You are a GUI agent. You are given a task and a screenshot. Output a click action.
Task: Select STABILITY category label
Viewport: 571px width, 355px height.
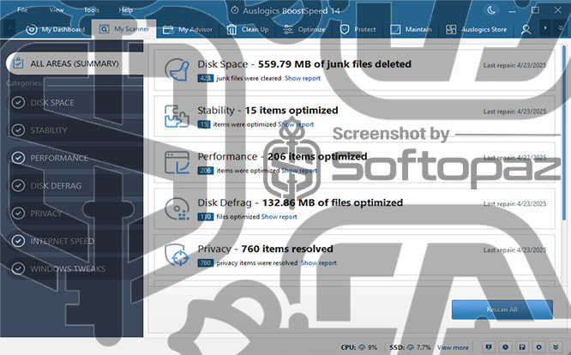[49, 130]
